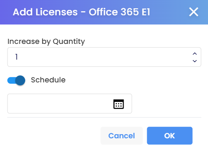Close the Add Licenses dialog
208x159 pixels.
click(193, 12)
